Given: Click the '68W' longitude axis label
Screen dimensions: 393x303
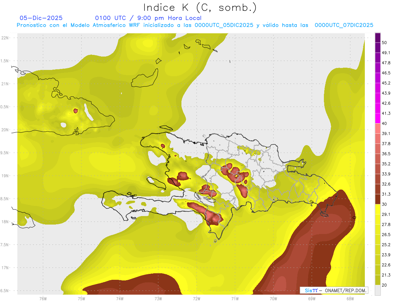Looking at the screenshot, I should point(350,299).
